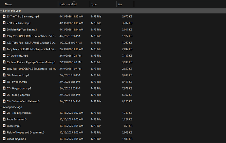Viewport: 226px width, 143px height.
Task: Collapse the A long time ago group
Action: point(1,107)
